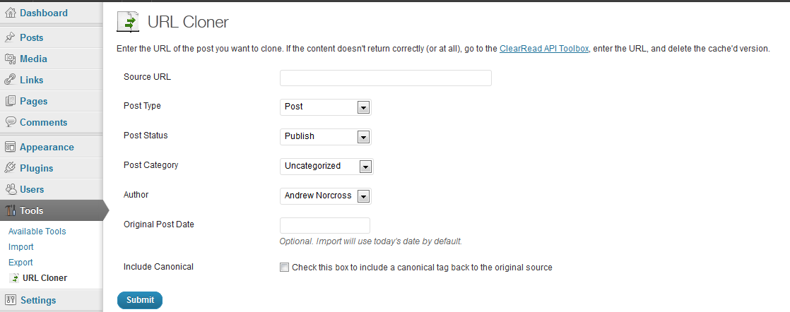Focus the Source URL text field
The height and width of the screenshot is (312, 790).
(x=385, y=78)
